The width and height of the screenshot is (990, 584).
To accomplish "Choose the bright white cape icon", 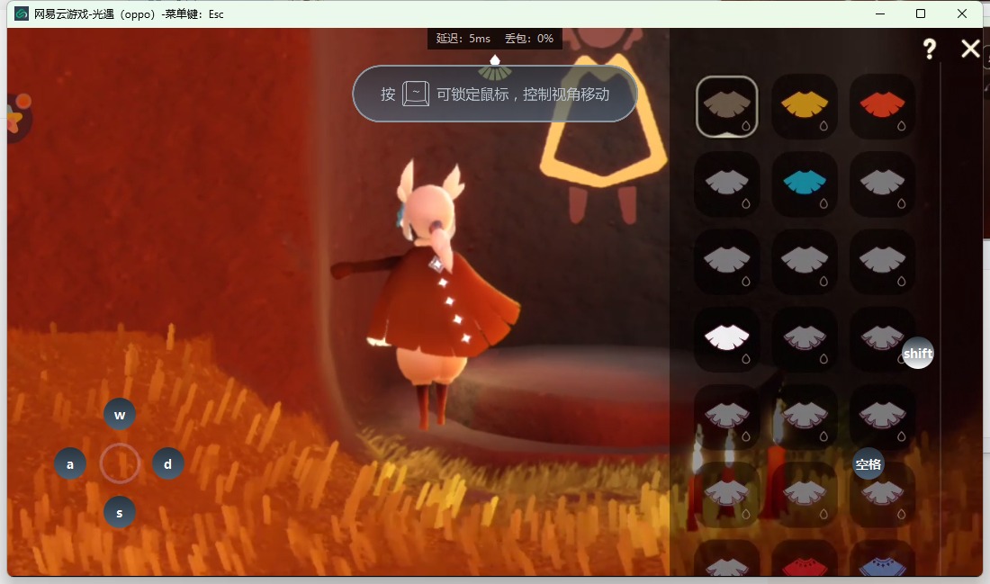I will coord(726,339).
